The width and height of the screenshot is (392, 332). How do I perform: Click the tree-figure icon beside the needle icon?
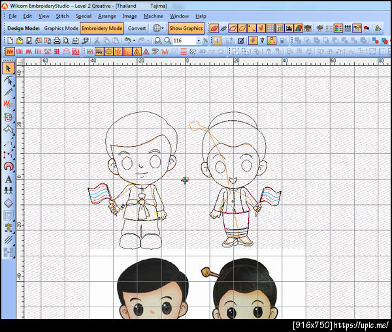tap(253, 40)
